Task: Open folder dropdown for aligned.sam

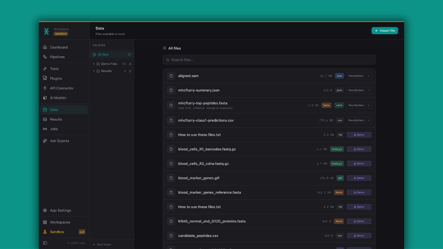Action: [x=359, y=76]
